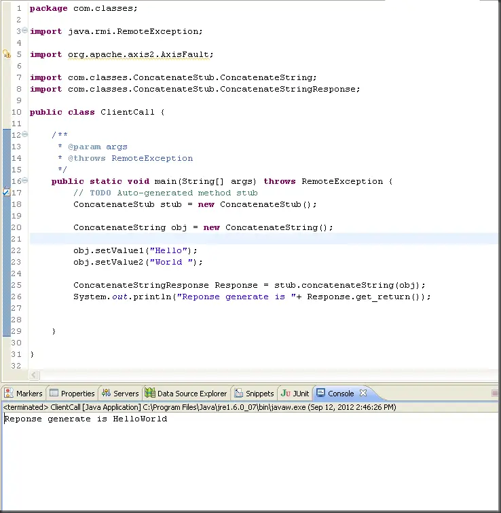The width and height of the screenshot is (501, 513).
Task: Click line number 32 in the gutter
Action: 16,366
